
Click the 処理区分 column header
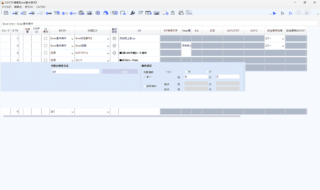pyautogui.click(x=92, y=31)
